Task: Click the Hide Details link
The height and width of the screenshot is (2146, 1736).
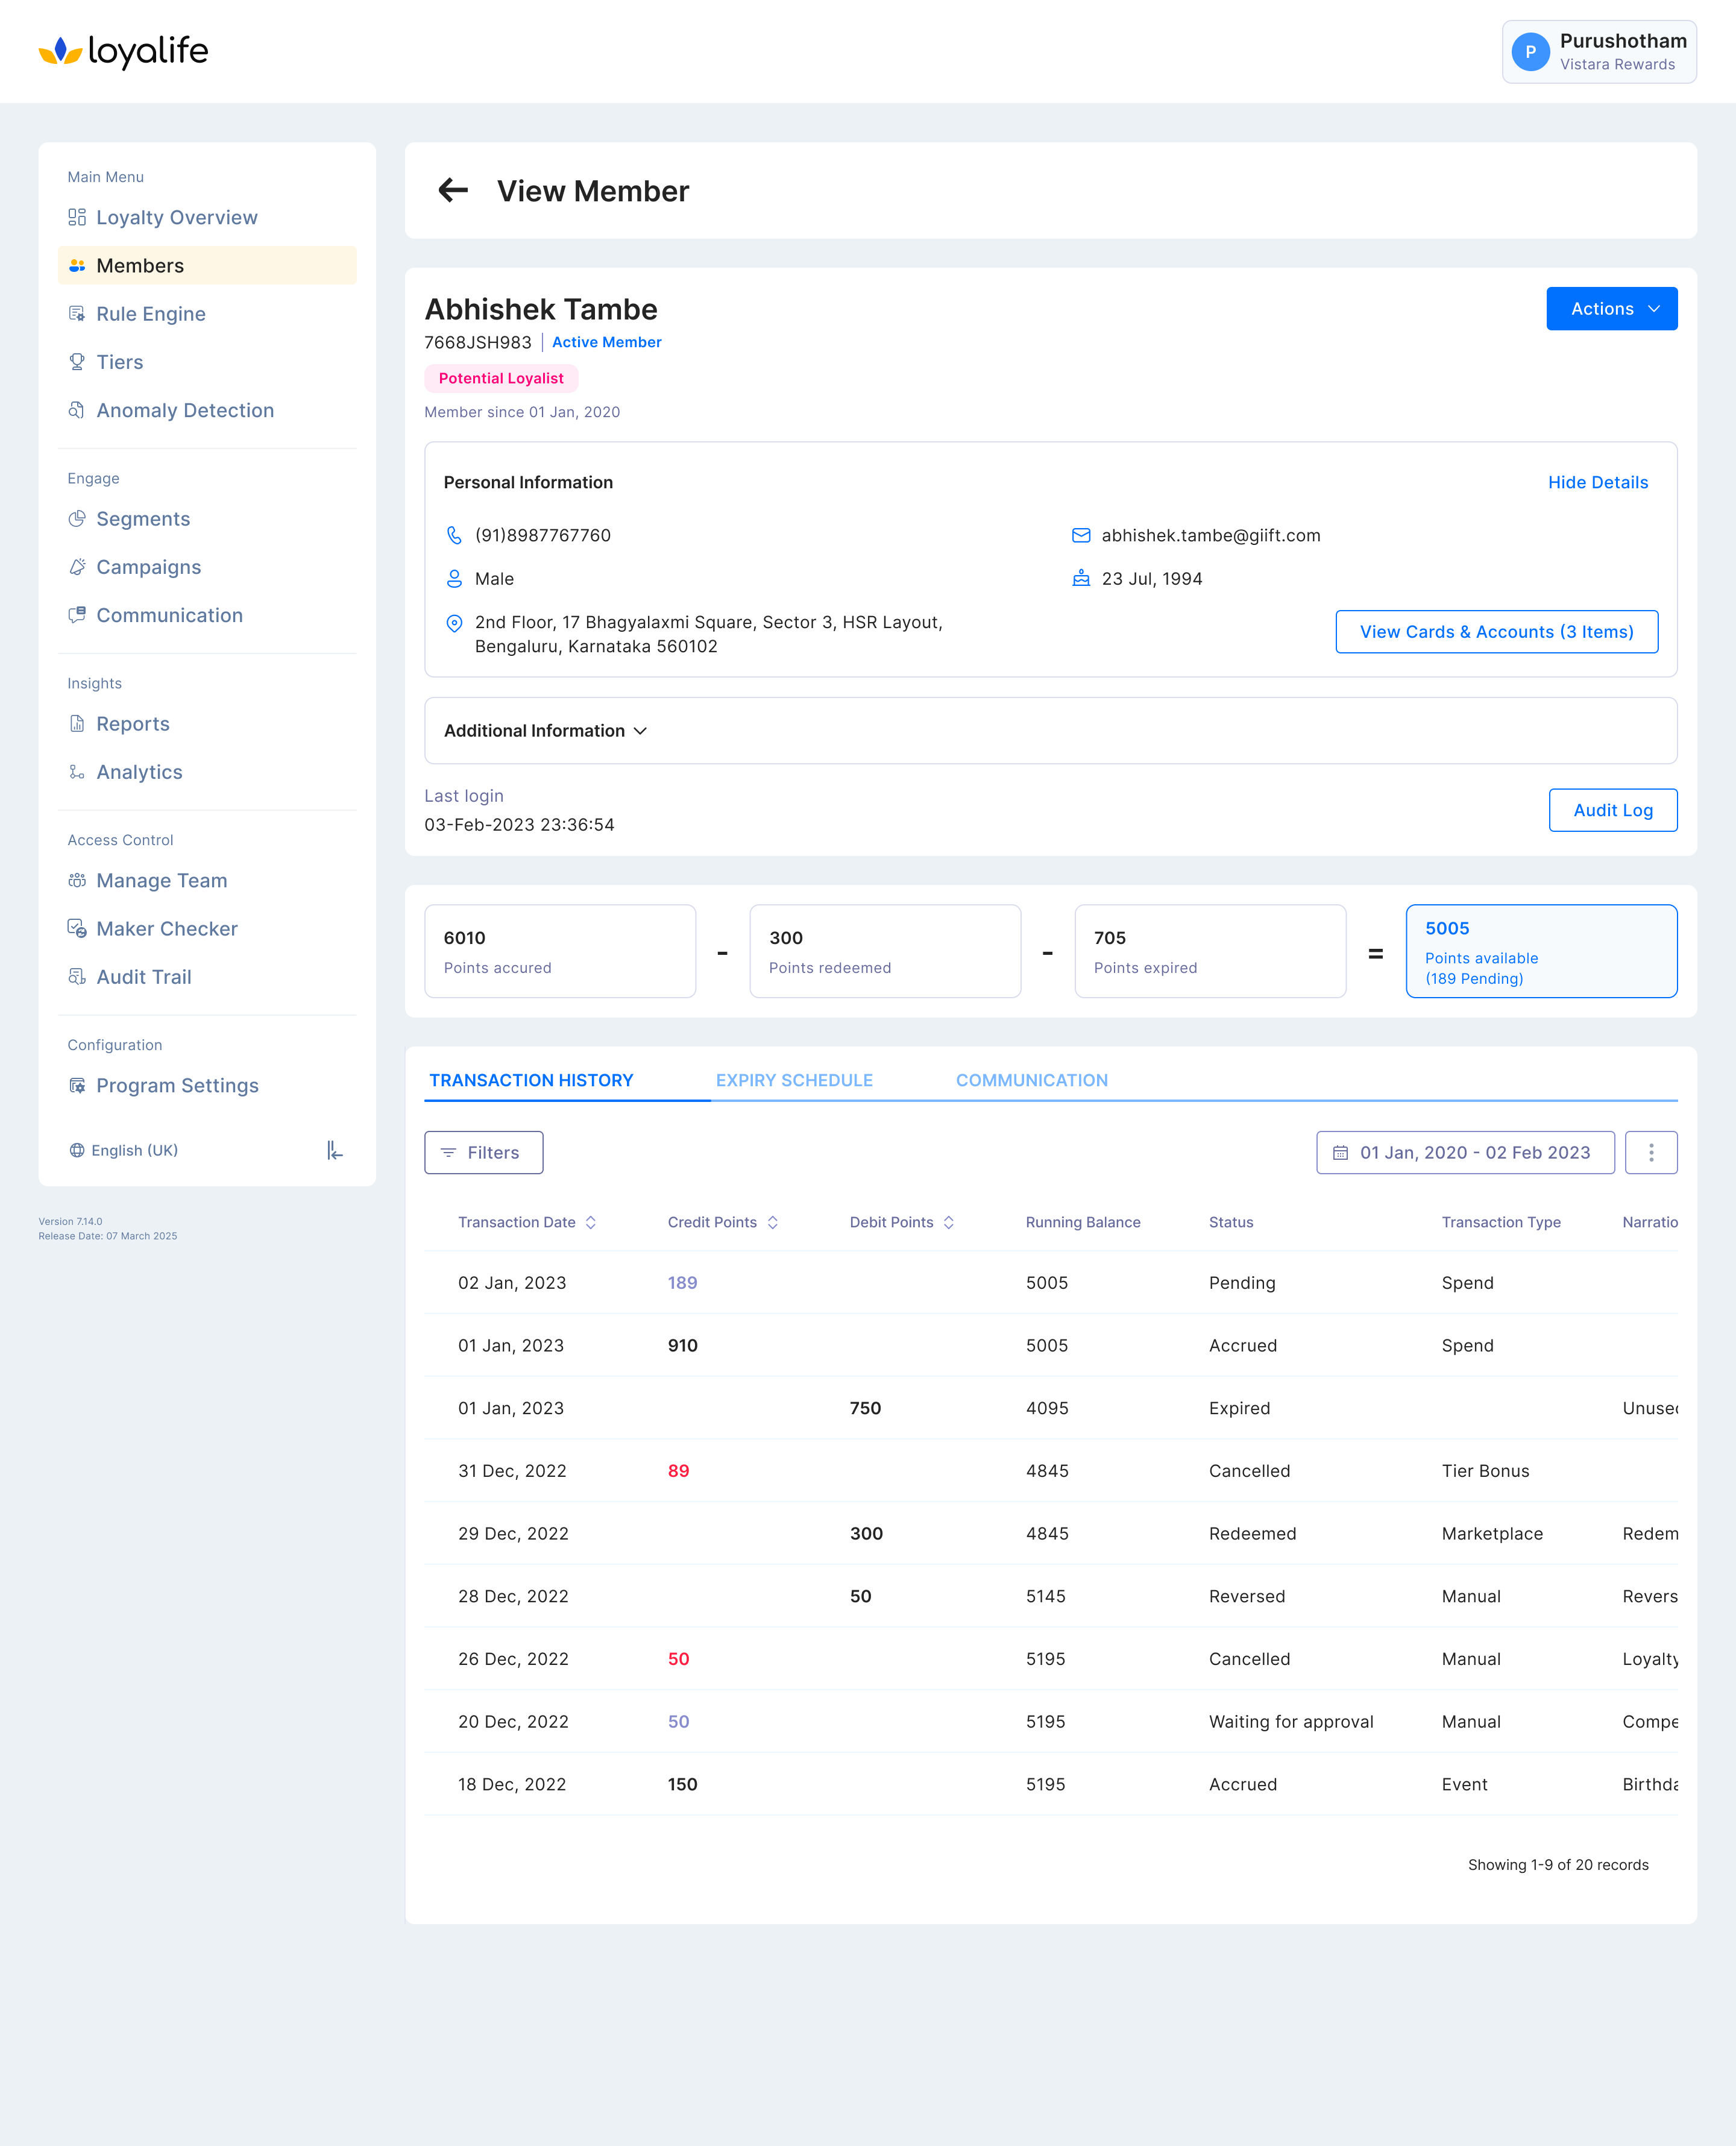Action: click(x=1597, y=482)
